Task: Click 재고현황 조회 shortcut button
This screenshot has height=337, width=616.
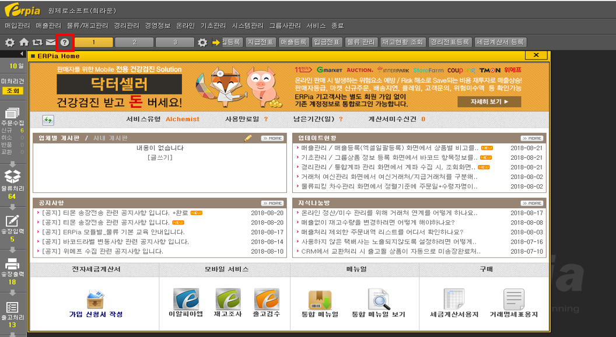Action: coord(402,42)
